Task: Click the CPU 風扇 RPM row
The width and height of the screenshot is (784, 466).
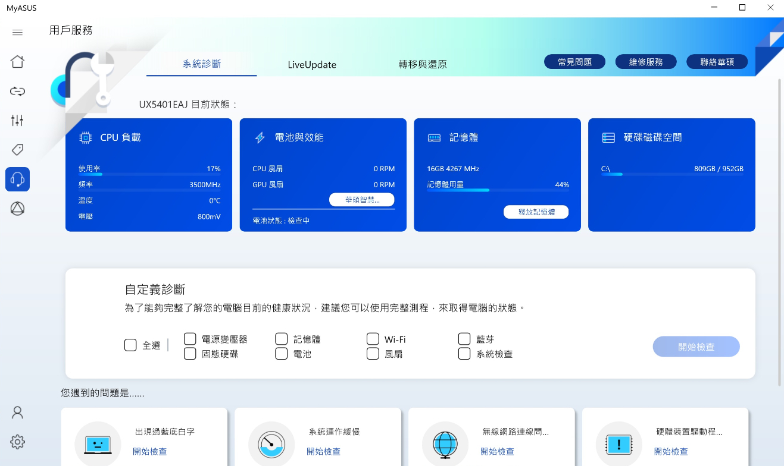Action: [x=323, y=169]
